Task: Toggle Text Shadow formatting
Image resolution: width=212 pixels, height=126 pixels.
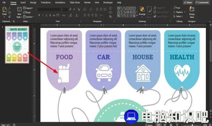Action: pos(50,15)
